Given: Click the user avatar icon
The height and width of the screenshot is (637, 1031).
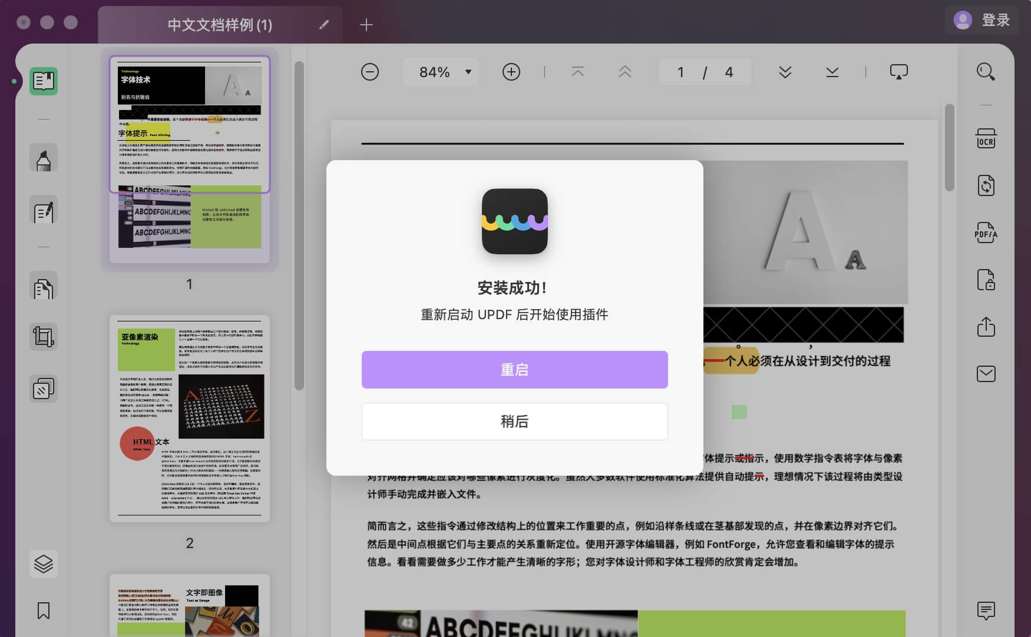Looking at the screenshot, I should [963, 20].
